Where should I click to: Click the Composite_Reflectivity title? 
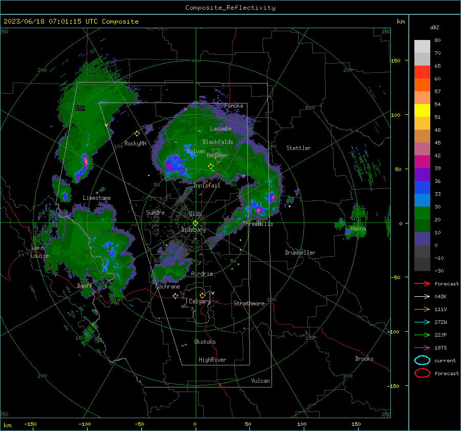(x=230, y=8)
